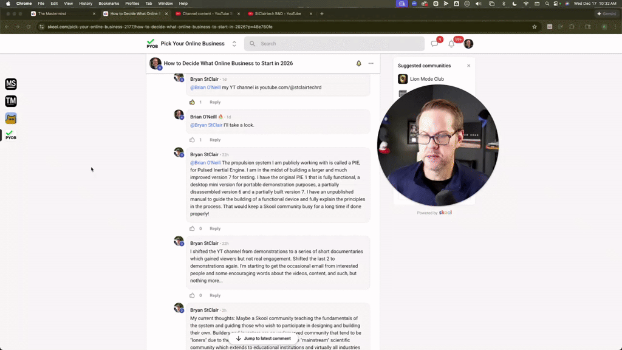This screenshot has height=350, width=622.
Task: Click the bell icon on the post header
Action: [x=358, y=63]
